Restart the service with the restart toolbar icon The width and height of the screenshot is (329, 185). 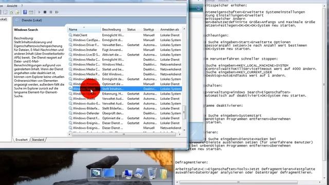(57, 12)
